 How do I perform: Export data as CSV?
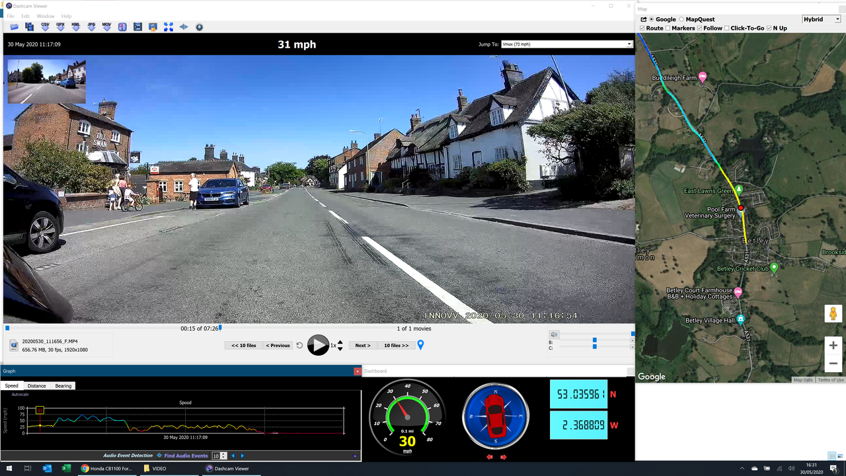45,27
